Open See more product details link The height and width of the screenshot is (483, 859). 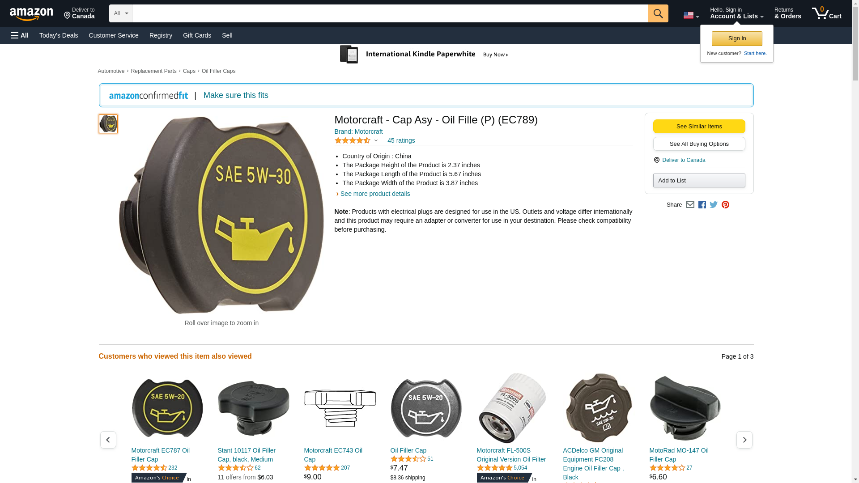(375, 194)
